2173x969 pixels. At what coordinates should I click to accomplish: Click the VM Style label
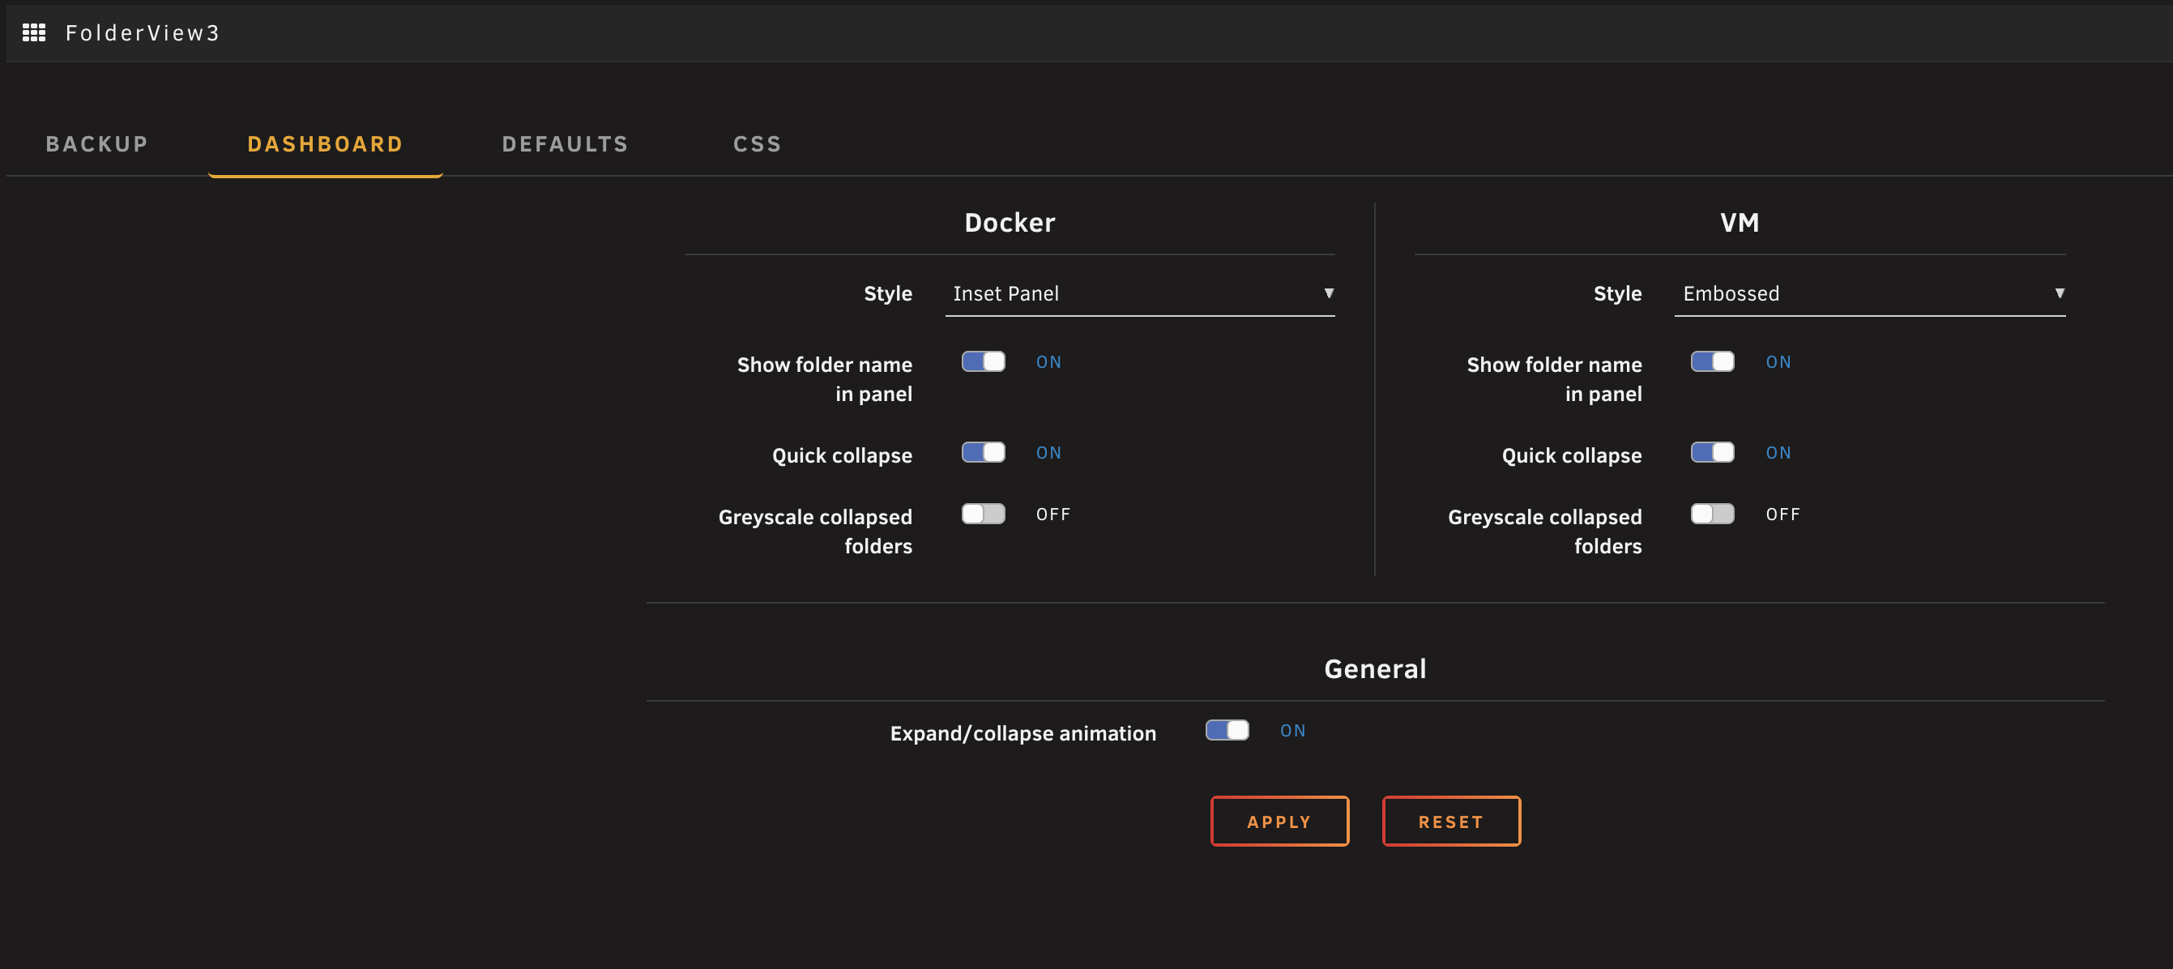coord(1617,293)
